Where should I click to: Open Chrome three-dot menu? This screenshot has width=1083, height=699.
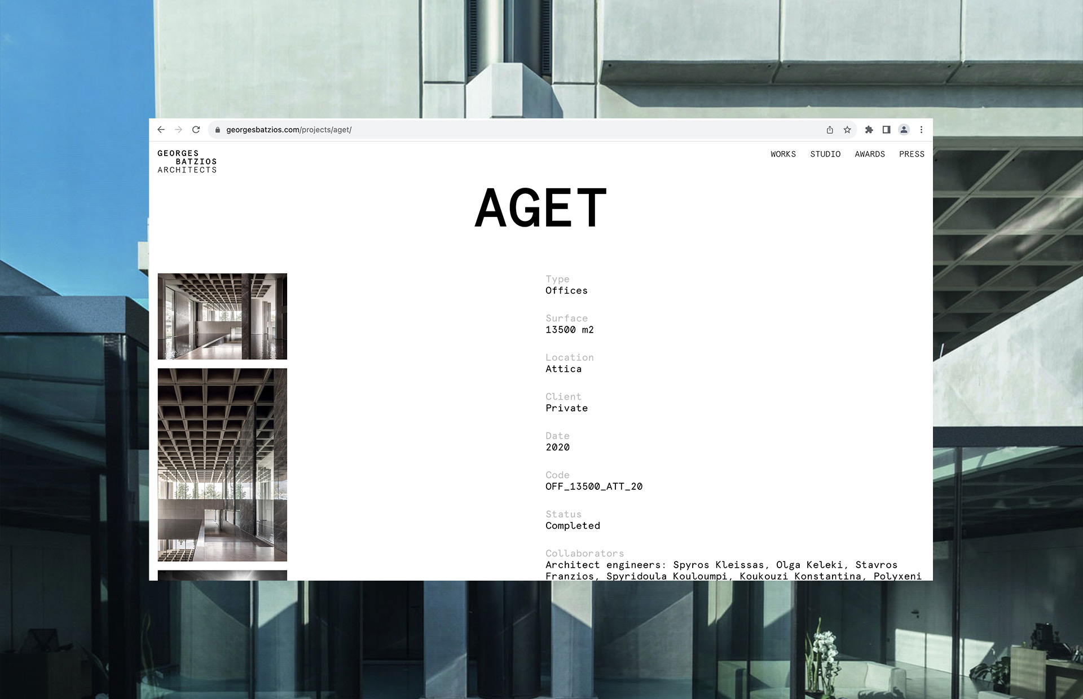coord(921,130)
